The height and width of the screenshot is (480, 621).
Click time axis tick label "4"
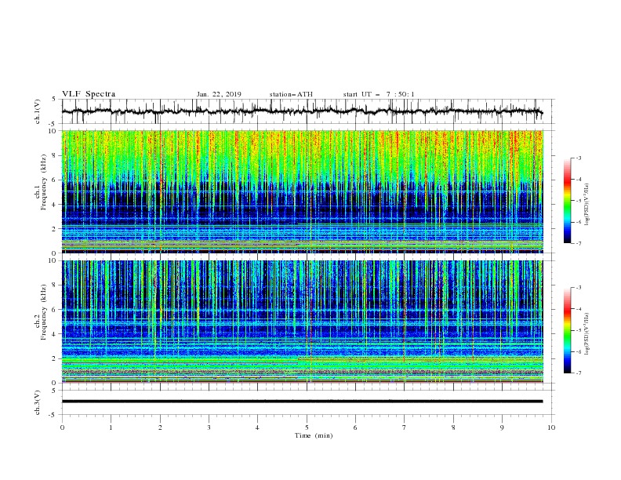click(257, 427)
